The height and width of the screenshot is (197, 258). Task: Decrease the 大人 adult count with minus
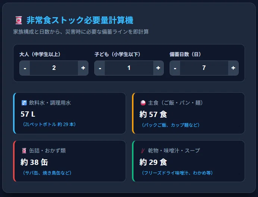point(25,68)
